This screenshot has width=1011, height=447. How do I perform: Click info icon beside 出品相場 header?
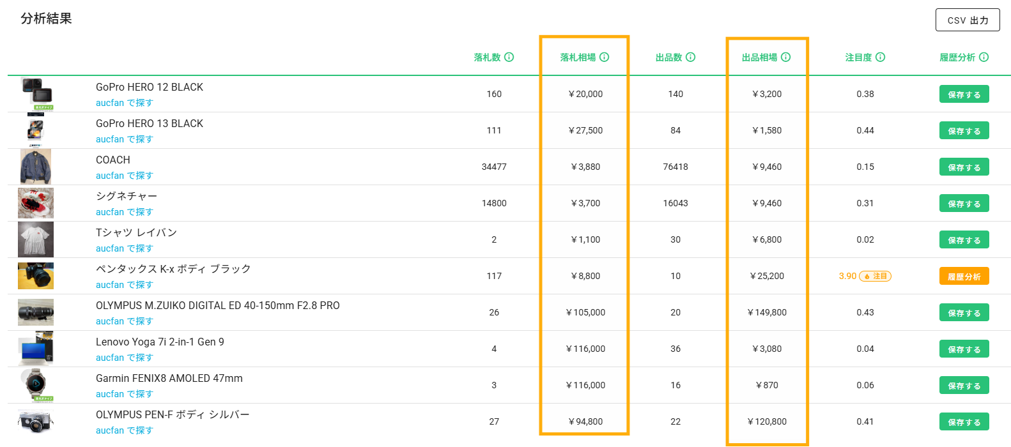click(x=786, y=57)
